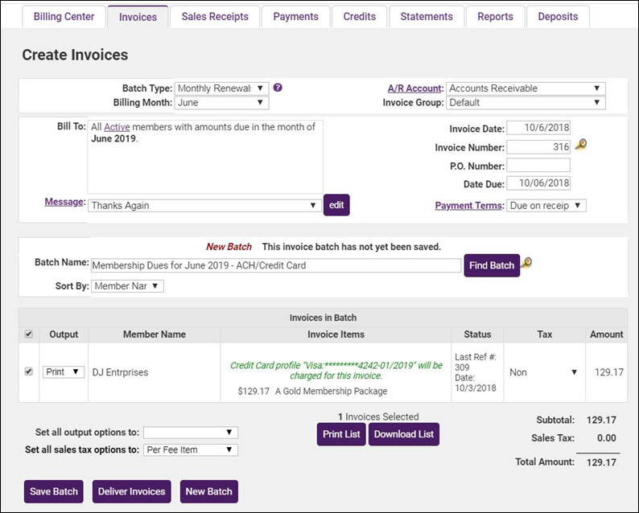This screenshot has width=639, height=513.
Task: Click the key icon next to Find Batch
Action: (x=527, y=263)
